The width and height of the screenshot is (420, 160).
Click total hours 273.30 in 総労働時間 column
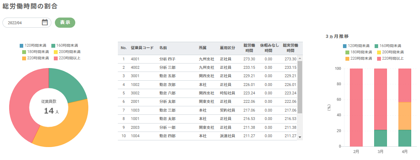pos(249,59)
